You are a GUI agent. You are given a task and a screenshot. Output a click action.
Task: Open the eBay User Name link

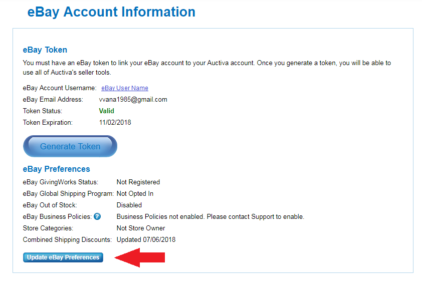coord(125,88)
